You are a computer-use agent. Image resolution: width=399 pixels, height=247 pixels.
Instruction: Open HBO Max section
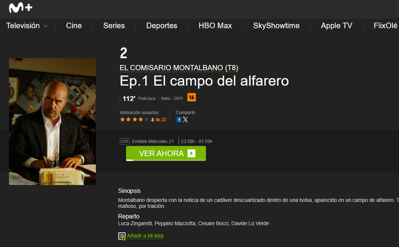pyautogui.click(x=215, y=26)
